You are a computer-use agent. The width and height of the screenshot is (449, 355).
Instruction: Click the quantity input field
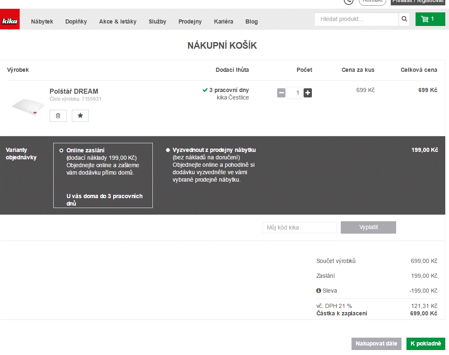(295, 93)
